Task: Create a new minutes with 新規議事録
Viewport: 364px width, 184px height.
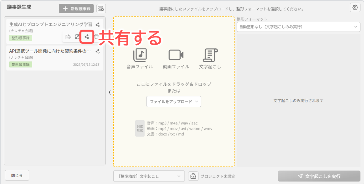Action: pos(76,8)
